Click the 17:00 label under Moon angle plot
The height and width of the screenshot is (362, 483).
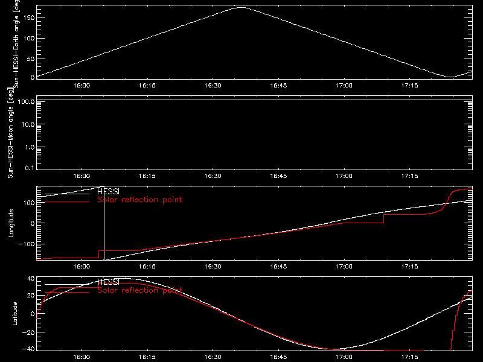(344, 176)
